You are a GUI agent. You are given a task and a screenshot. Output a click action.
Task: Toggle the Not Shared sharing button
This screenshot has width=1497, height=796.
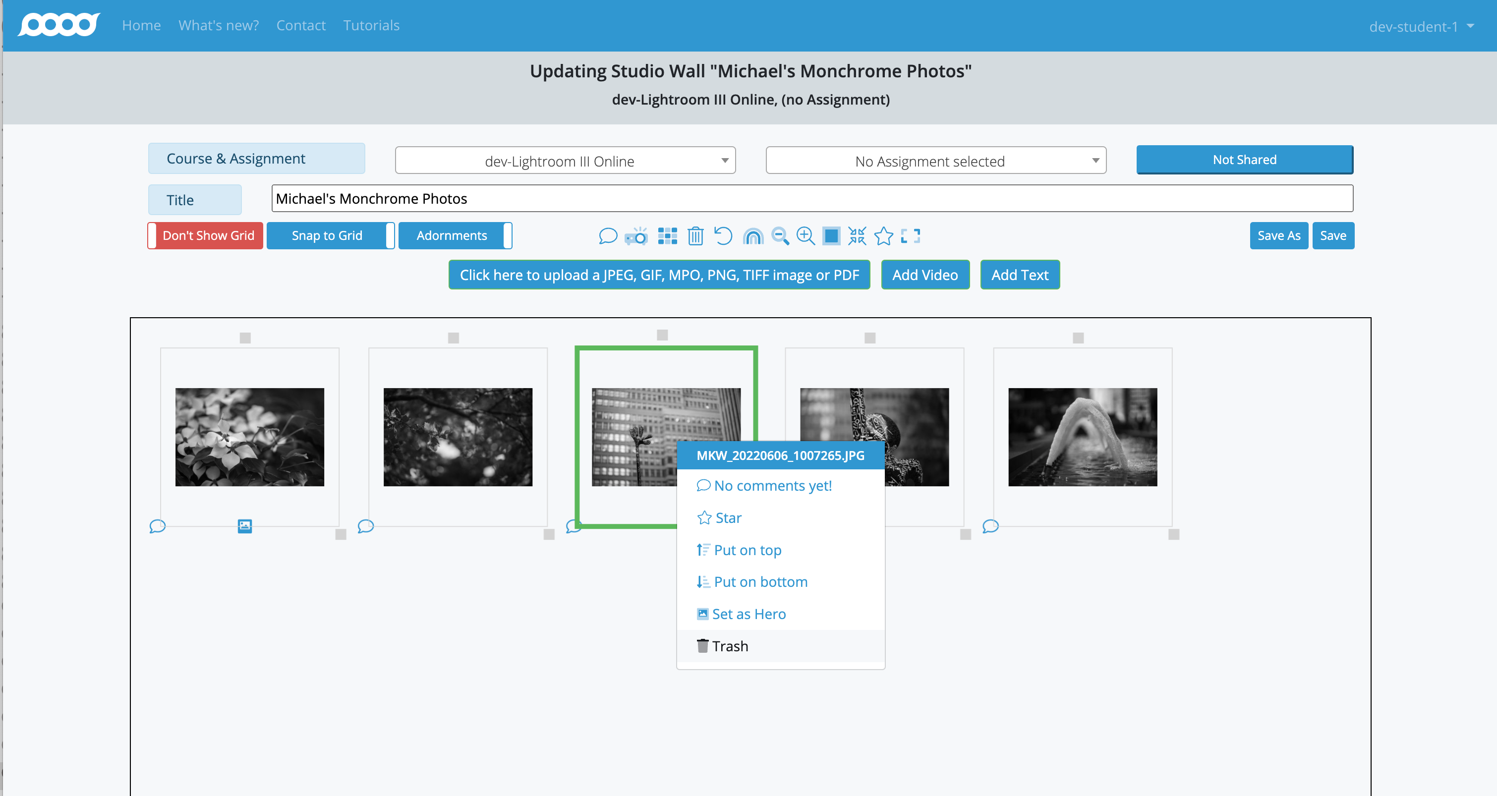pos(1245,159)
